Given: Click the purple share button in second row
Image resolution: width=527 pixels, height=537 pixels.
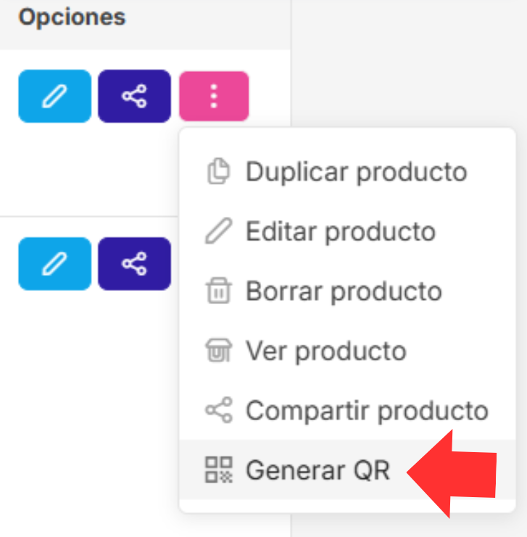Looking at the screenshot, I should pyautogui.click(x=134, y=263).
